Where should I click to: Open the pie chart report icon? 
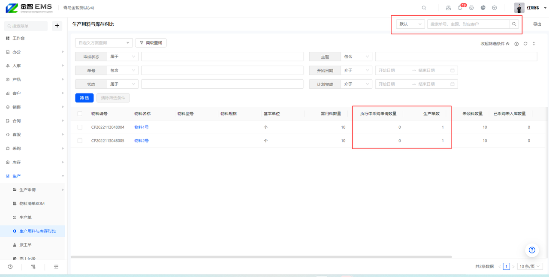click(x=483, y=8)
